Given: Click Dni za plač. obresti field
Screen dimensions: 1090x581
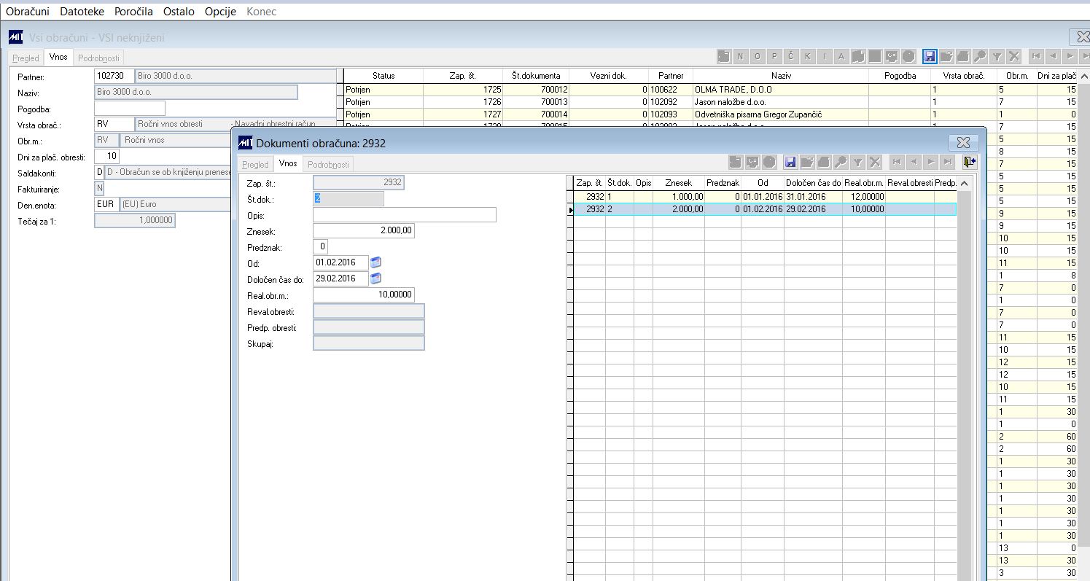Looking at the screenshot, I should [x=107, y=156].
